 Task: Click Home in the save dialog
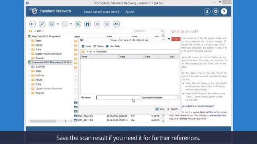(86, 46)
